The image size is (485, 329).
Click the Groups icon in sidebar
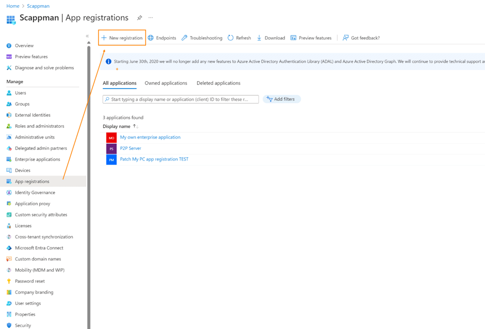click(9, 104)
